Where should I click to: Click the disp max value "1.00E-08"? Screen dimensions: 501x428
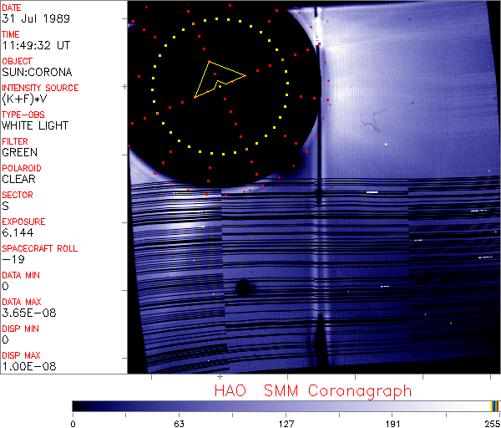pyautogui.click(x=25, y=366)
